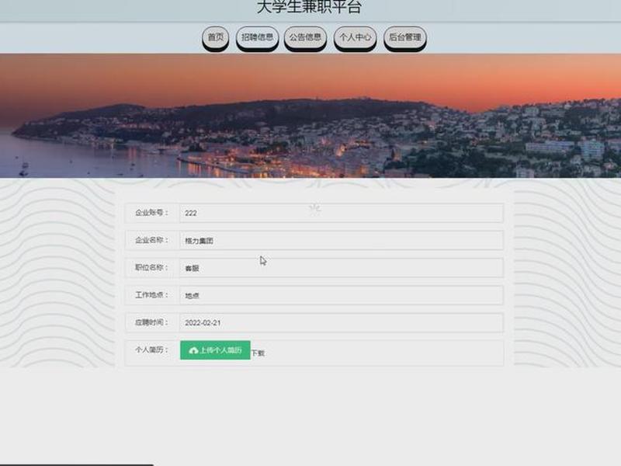
Task: Click the 个人简历 label
Action: 151,350
